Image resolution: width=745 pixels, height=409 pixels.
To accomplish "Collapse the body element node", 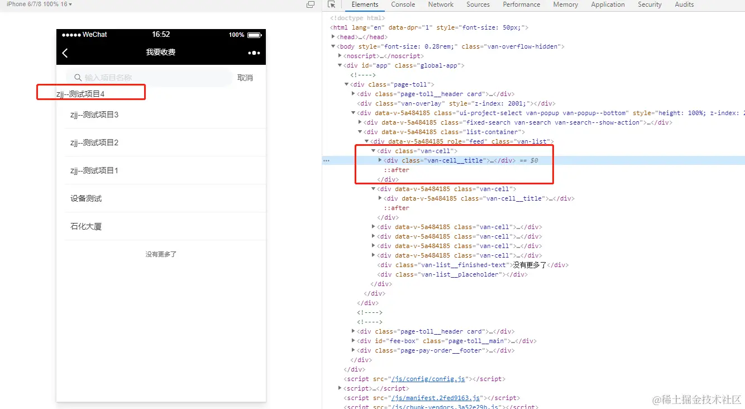I will 333,46.
